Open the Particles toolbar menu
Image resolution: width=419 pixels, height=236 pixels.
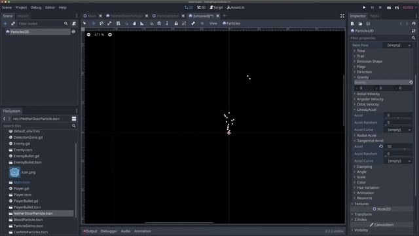pyautogui.click(x=231, y=24)
